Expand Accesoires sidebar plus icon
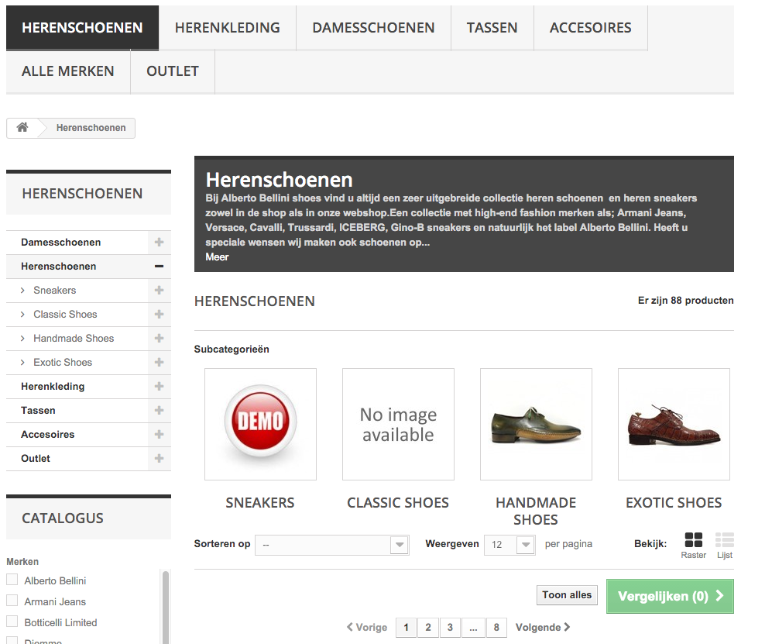This screenshot has width=772, height=644. tap(159, 434)
